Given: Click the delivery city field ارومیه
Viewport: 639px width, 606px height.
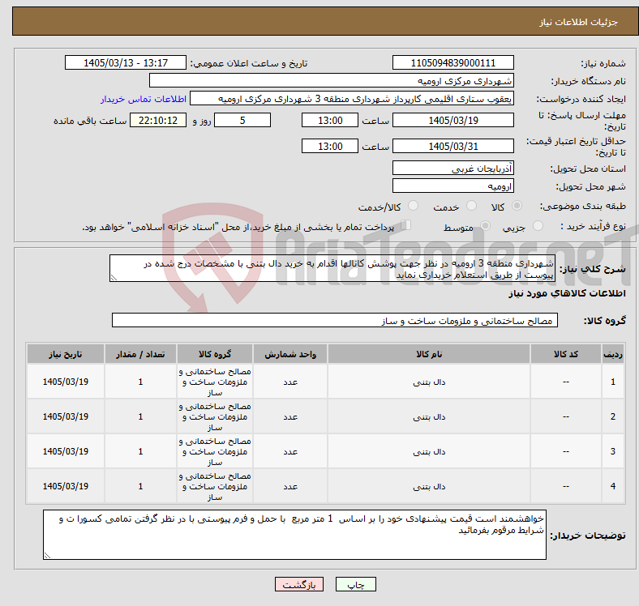Looking at the screenshot, I should click(x=452, y=186).
